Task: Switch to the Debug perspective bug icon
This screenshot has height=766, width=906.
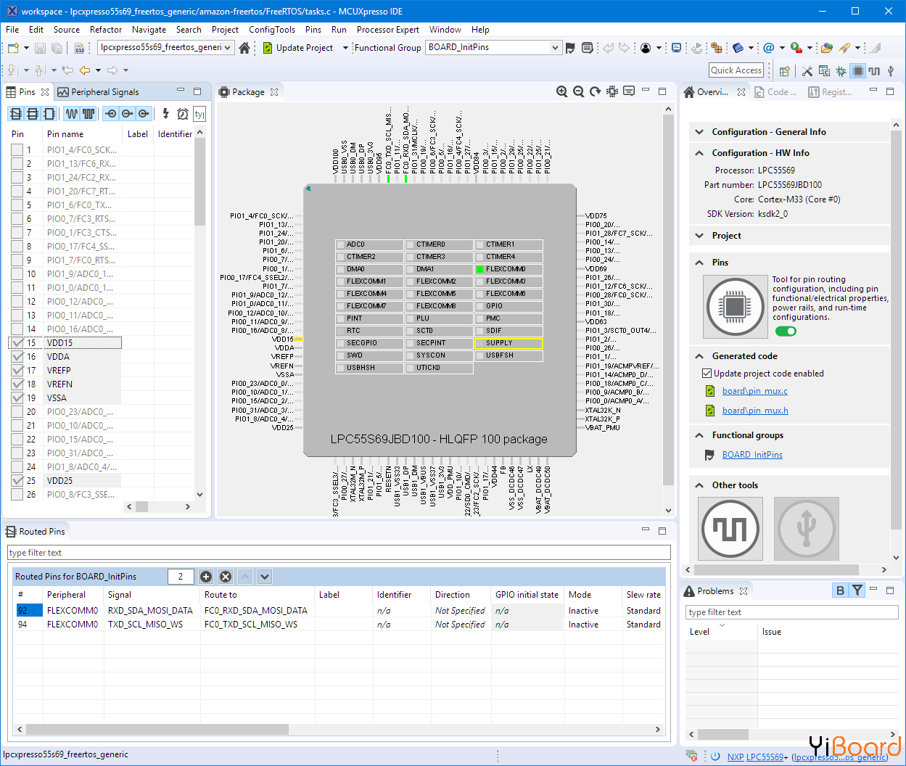Action: (841, 70)
